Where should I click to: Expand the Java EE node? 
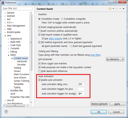point(5,101)
